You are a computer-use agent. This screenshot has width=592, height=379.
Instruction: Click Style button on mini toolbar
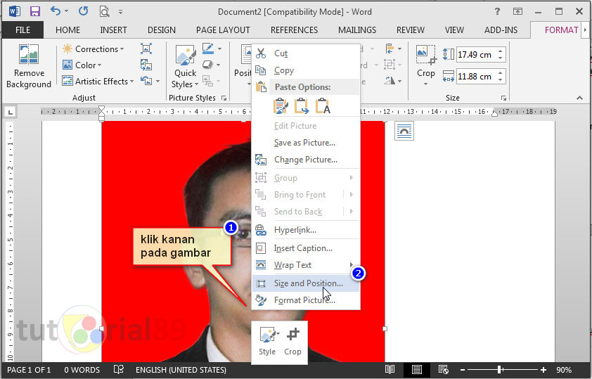(x=267, y=341)
